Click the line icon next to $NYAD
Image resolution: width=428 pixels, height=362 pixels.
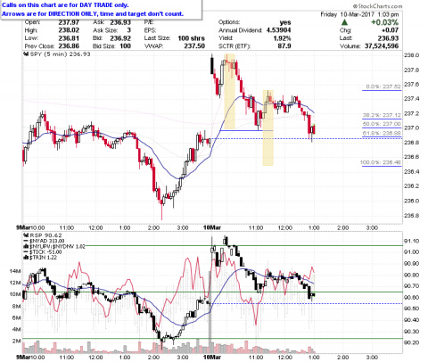pos(26,241)
